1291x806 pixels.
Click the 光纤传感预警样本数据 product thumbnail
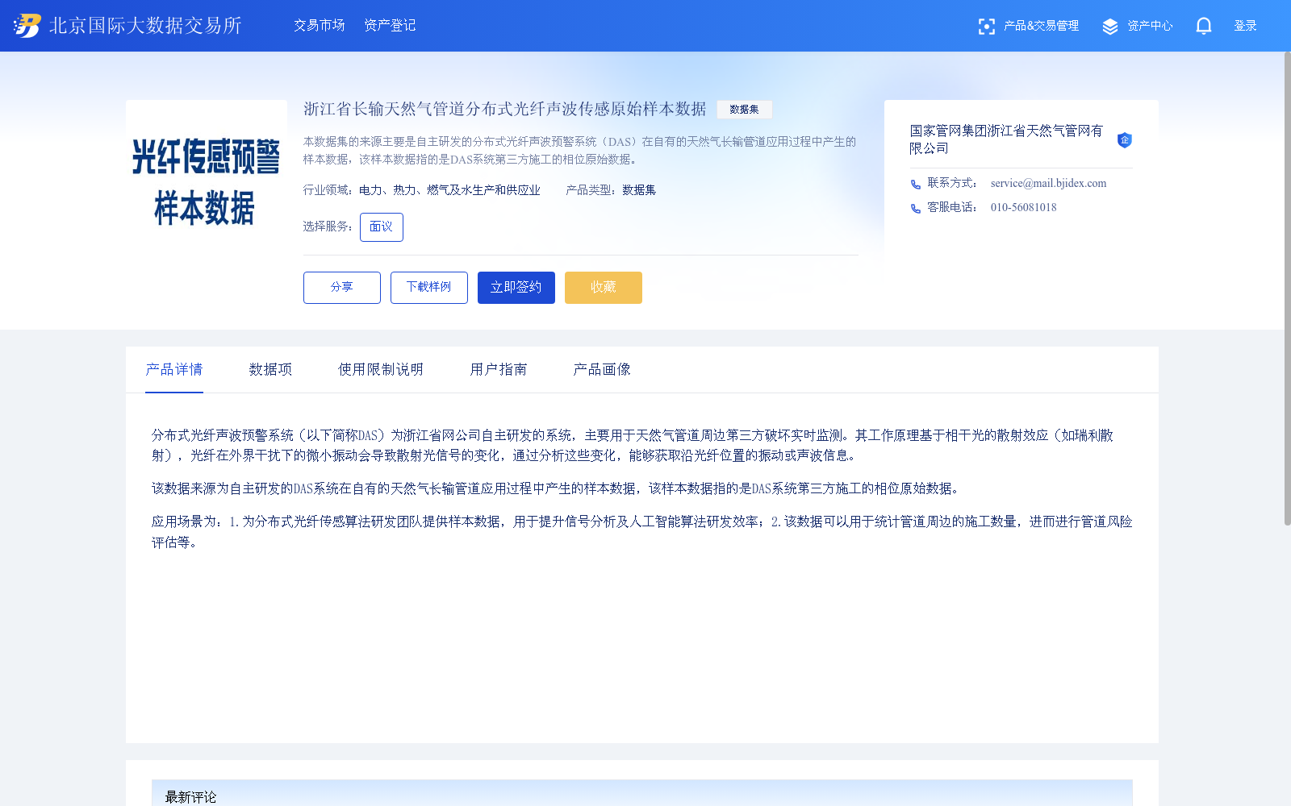pos(207,181)
